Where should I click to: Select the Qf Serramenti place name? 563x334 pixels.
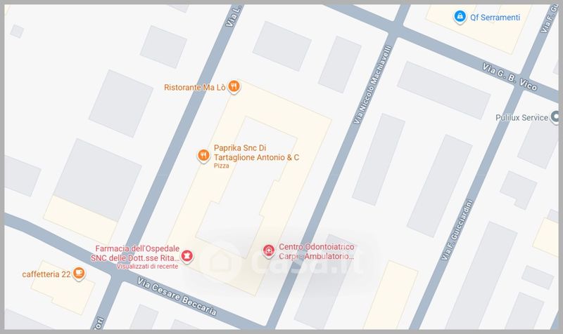coord(495,18)
